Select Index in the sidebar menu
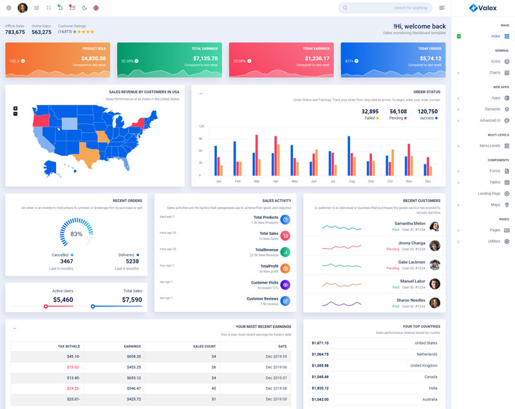 496,36
